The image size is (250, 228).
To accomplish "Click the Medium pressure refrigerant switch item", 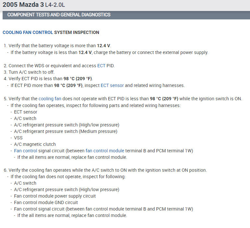I will pyautogui.click(x=66, y=131).
